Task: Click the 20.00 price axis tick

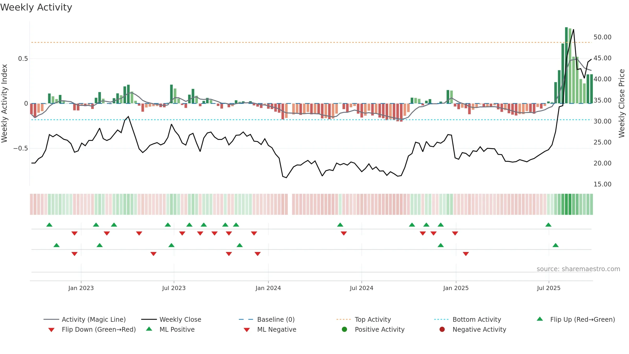Action: point(603,163)
